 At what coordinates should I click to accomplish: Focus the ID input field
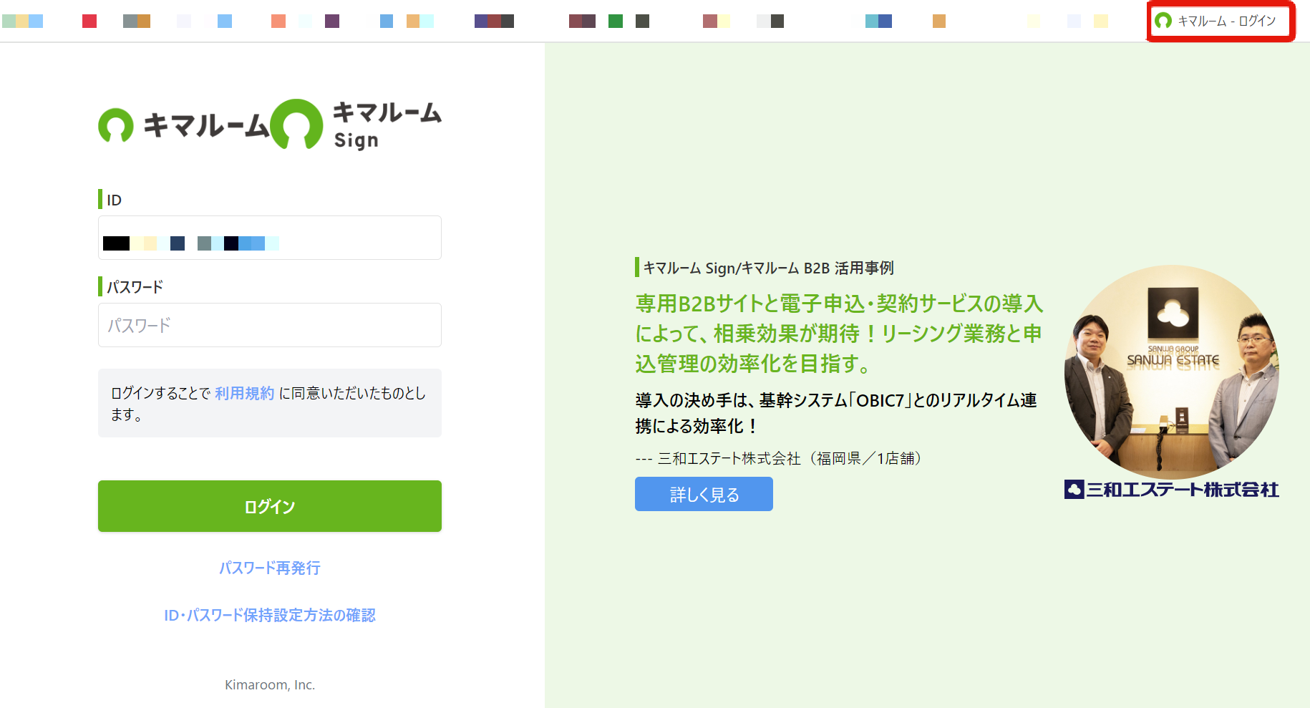270,238
